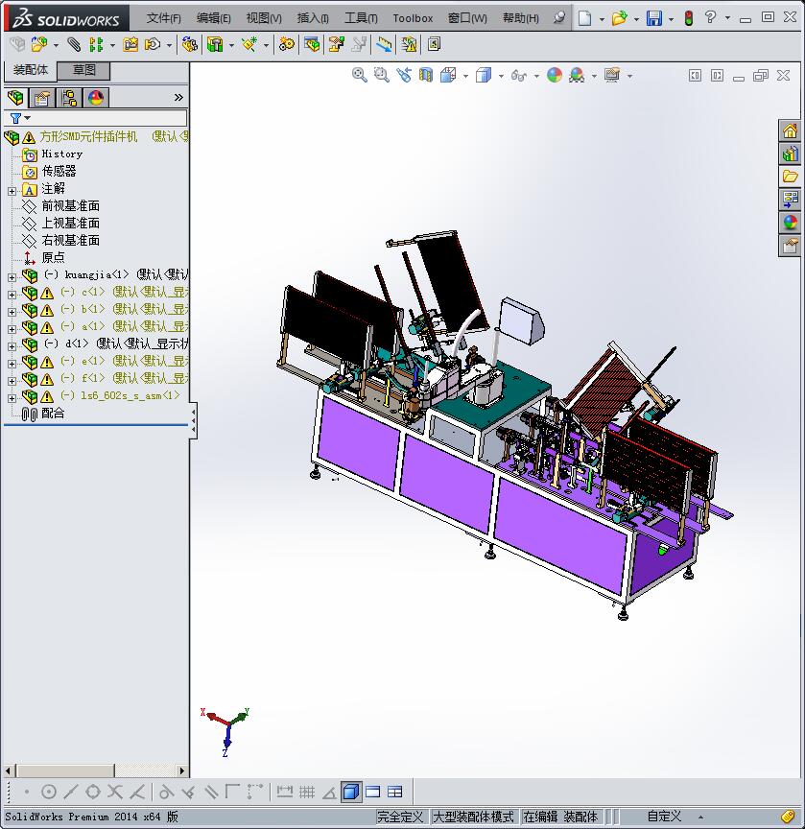Click the Linear Component Pattern icon

click(96, 44)
